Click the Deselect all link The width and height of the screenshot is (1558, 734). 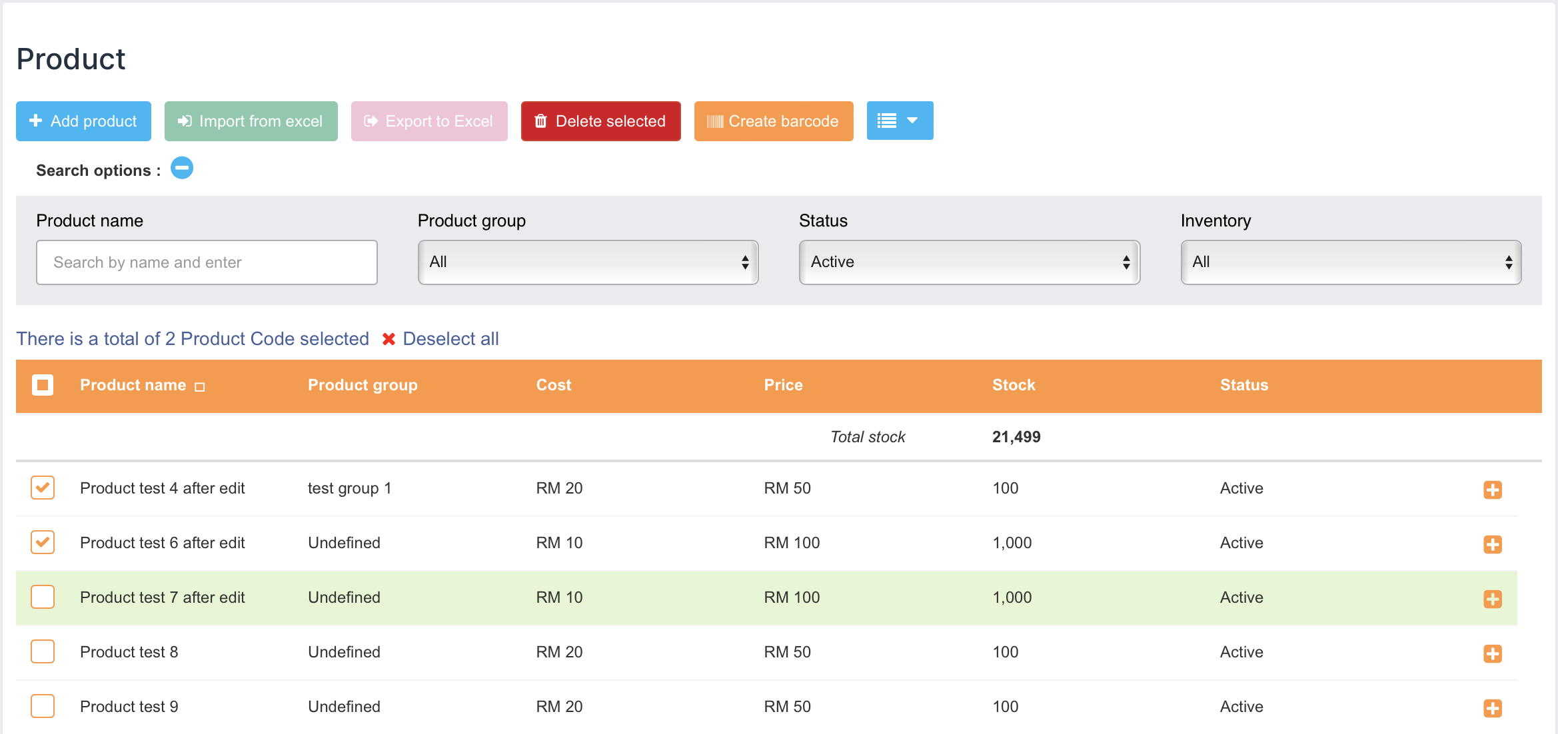pyautogui.click(x=450, y=339)
